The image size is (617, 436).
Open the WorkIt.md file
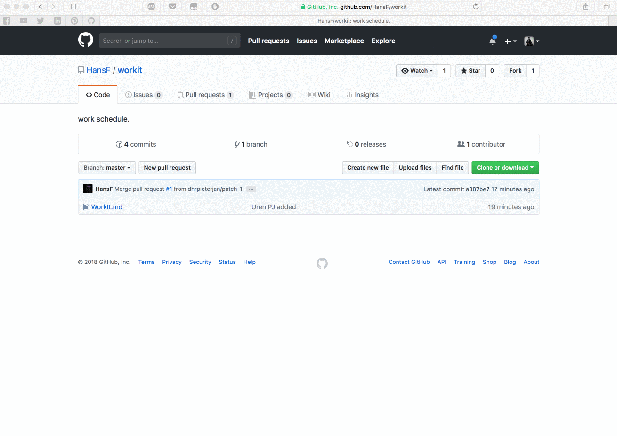click(107, 207)
